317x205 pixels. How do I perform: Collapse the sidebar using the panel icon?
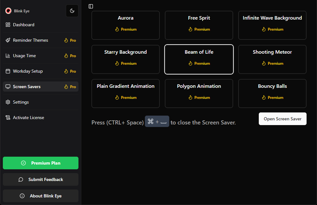(x=91, y=6)
